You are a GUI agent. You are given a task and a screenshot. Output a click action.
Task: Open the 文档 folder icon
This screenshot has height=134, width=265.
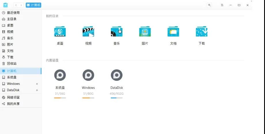tap(173, 31)
